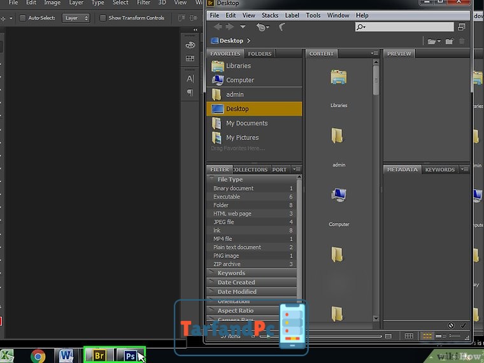The image size is (484, 363).
Task: Switch to the Favorites tab
Action: (x=225, y=53)
